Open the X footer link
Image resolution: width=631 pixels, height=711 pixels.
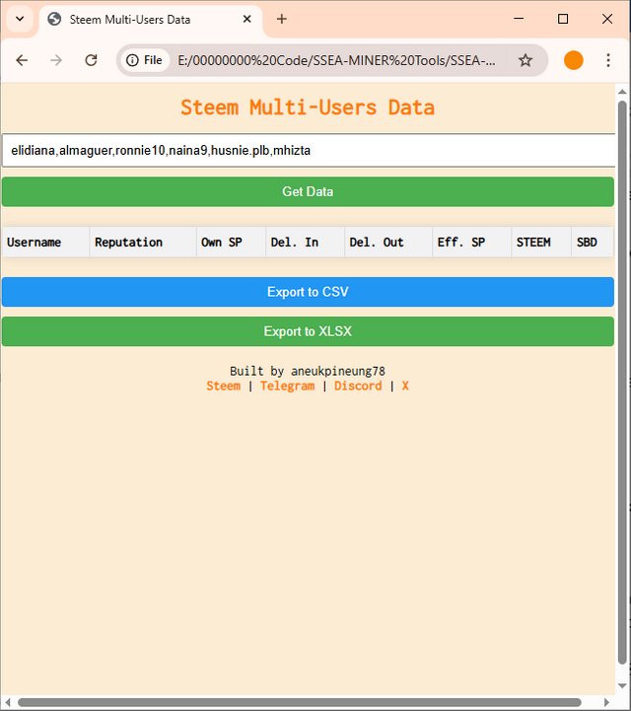pos(405,386)
